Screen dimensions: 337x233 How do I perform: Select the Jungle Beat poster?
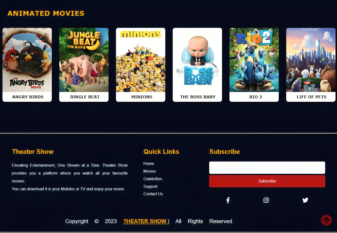pos(84,61)
